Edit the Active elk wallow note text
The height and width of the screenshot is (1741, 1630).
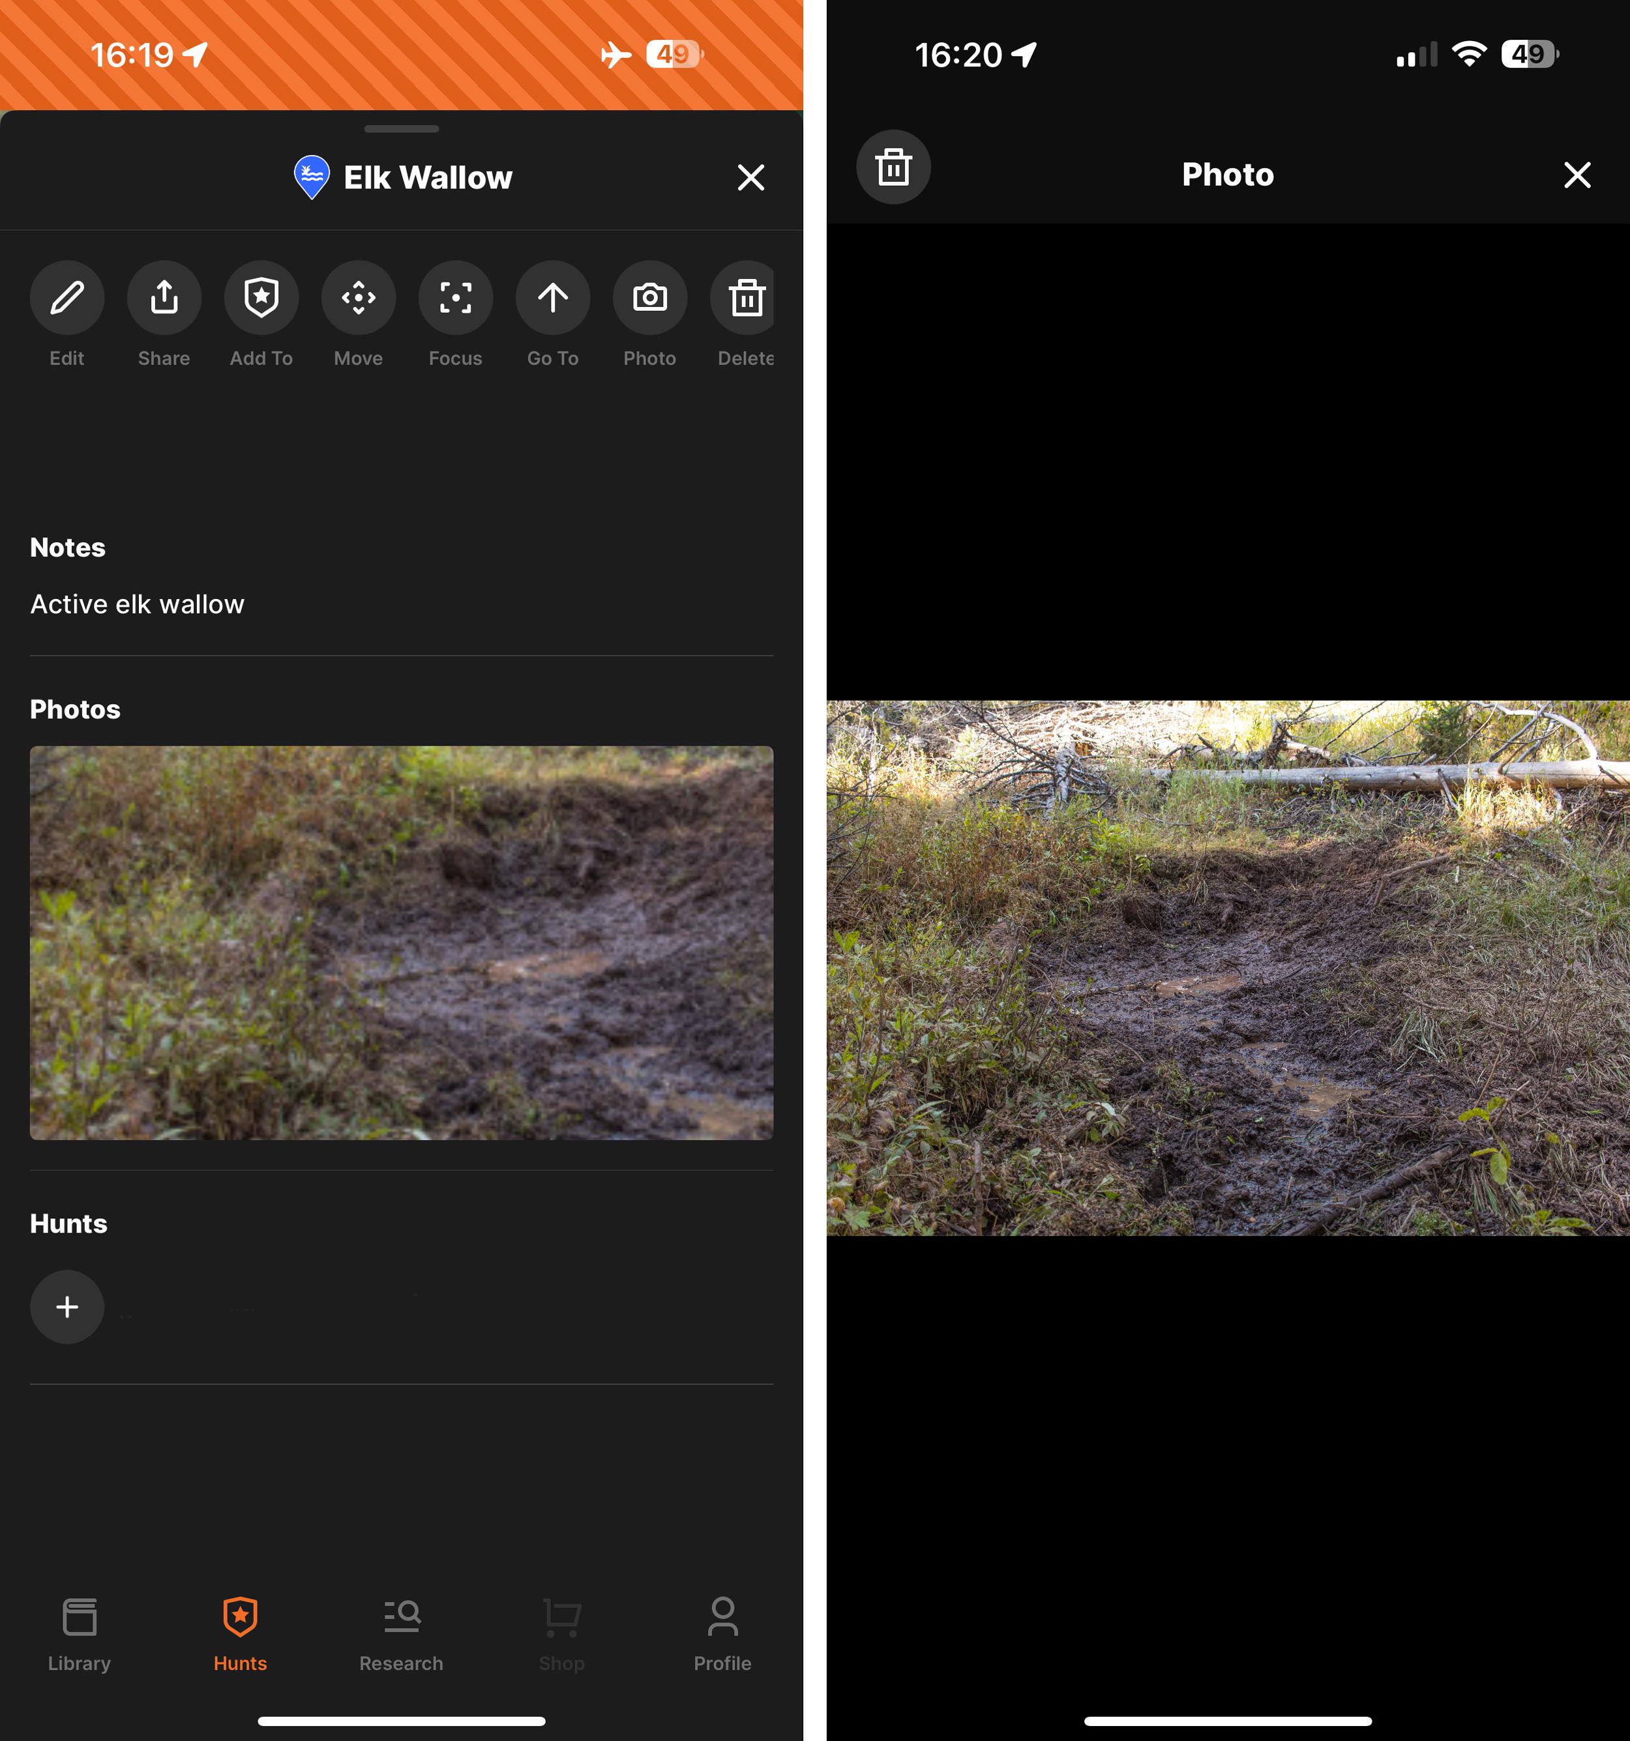(137, 604)
